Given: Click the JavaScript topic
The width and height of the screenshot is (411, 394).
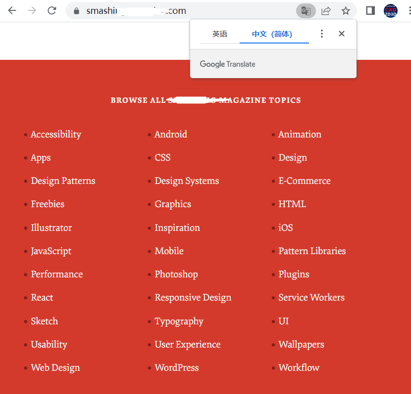Looking at the screenshot, I should (x=51, y=252).
